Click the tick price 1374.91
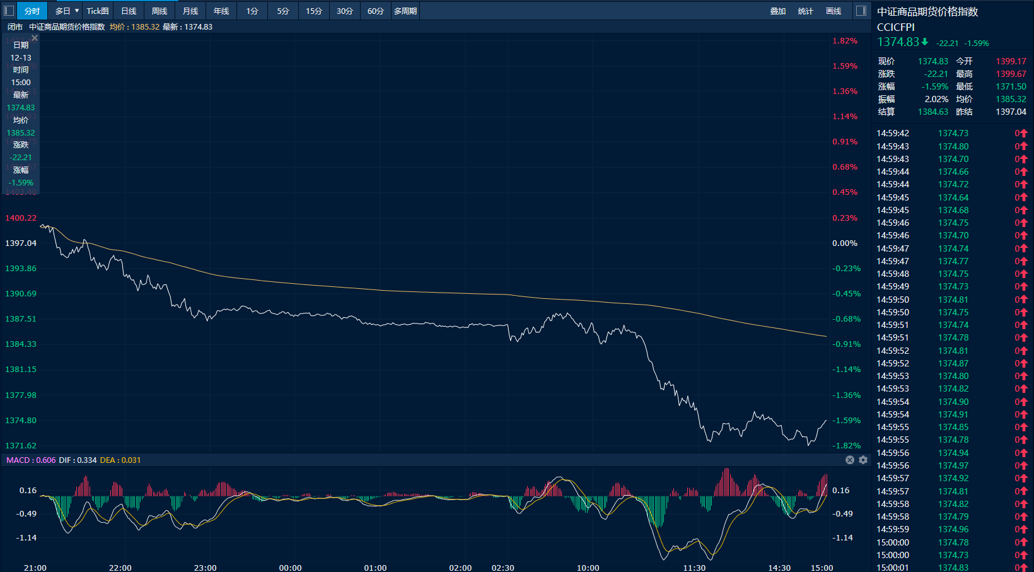The height and width of the screenshot is (572, 1034). coord(953,414)
